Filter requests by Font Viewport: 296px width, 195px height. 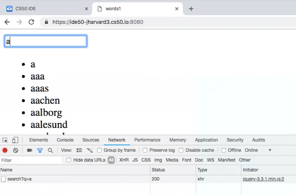[x=186, y=160]
